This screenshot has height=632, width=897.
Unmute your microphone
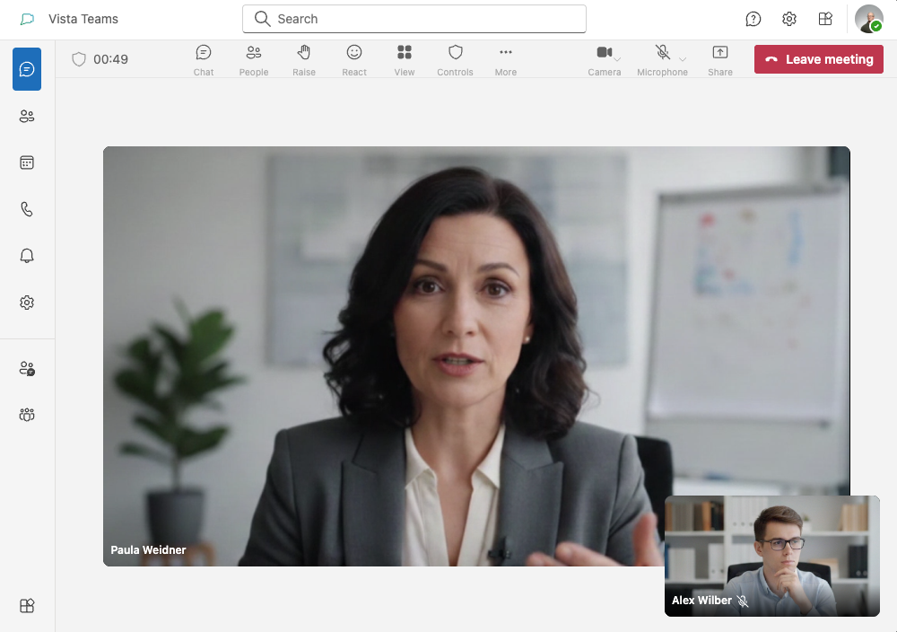660,52
